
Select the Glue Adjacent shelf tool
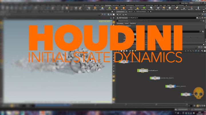[177, 9]
